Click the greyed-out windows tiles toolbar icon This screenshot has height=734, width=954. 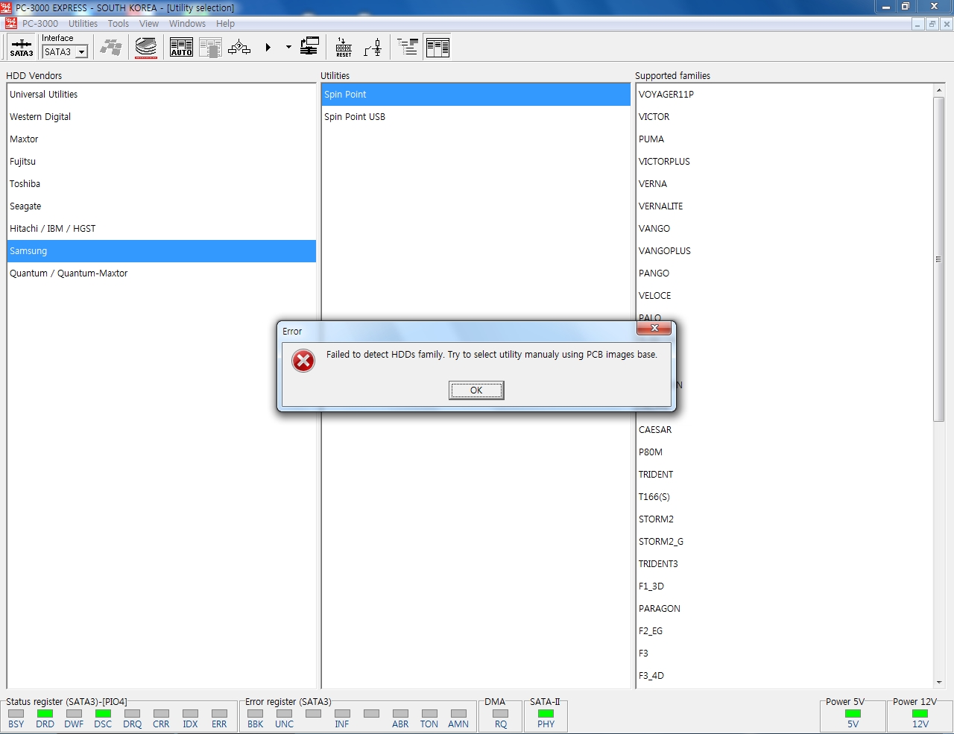click(x=112, y=48)
